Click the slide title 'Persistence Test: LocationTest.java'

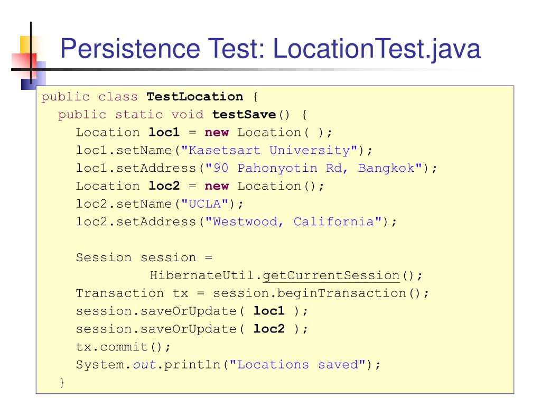[x=270, y=49]
